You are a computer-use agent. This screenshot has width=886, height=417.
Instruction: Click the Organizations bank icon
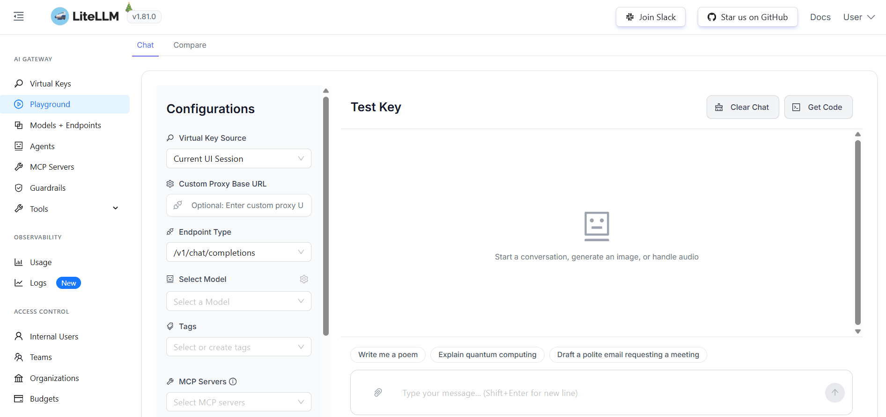pos(19,378)
